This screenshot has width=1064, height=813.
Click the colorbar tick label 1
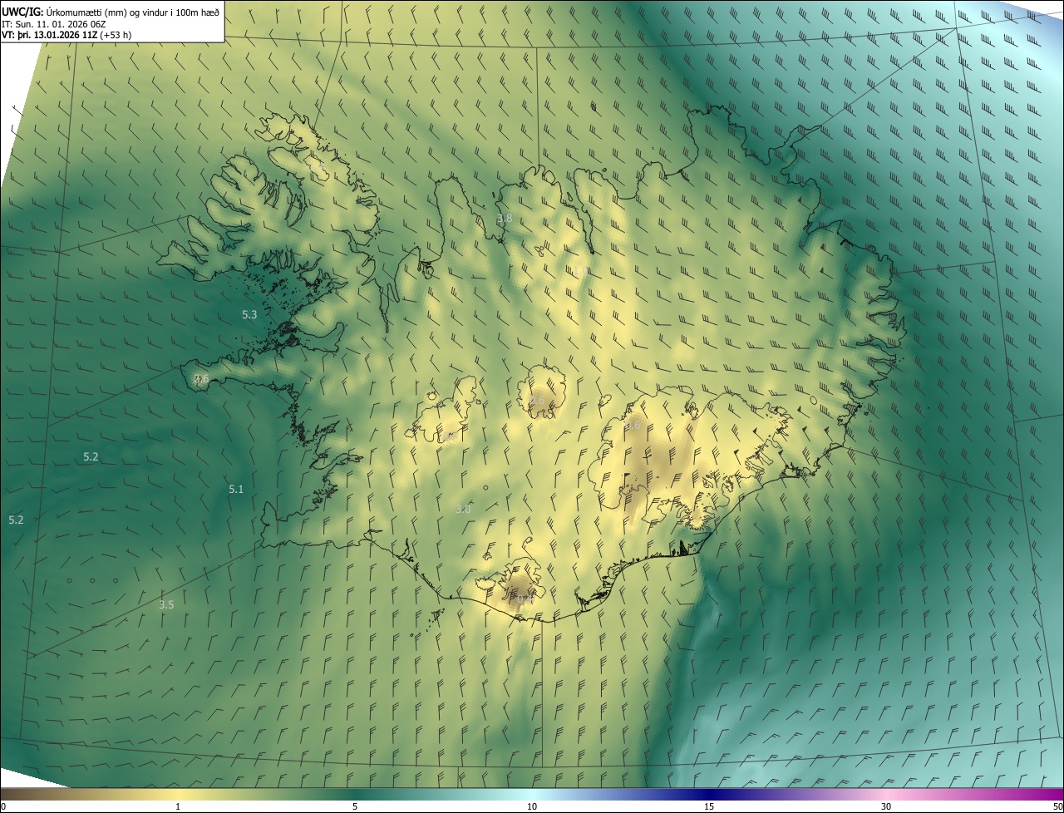pos(178,807)
